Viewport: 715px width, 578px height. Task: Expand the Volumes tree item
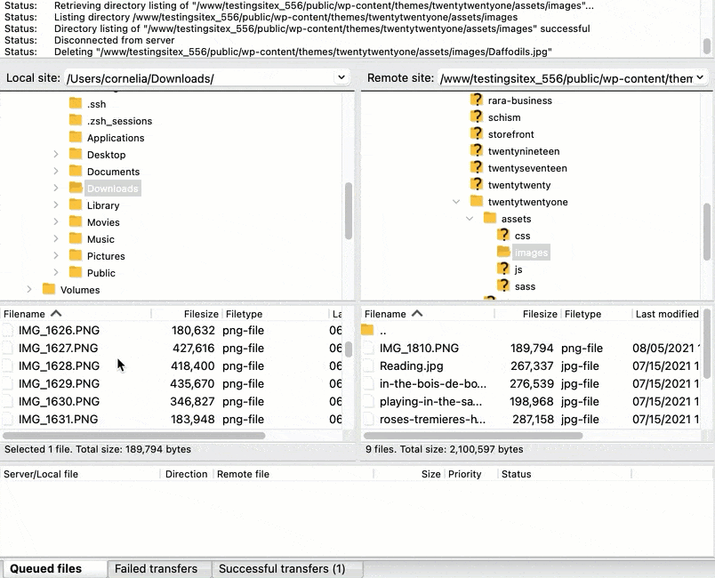(x=29, y=289)
